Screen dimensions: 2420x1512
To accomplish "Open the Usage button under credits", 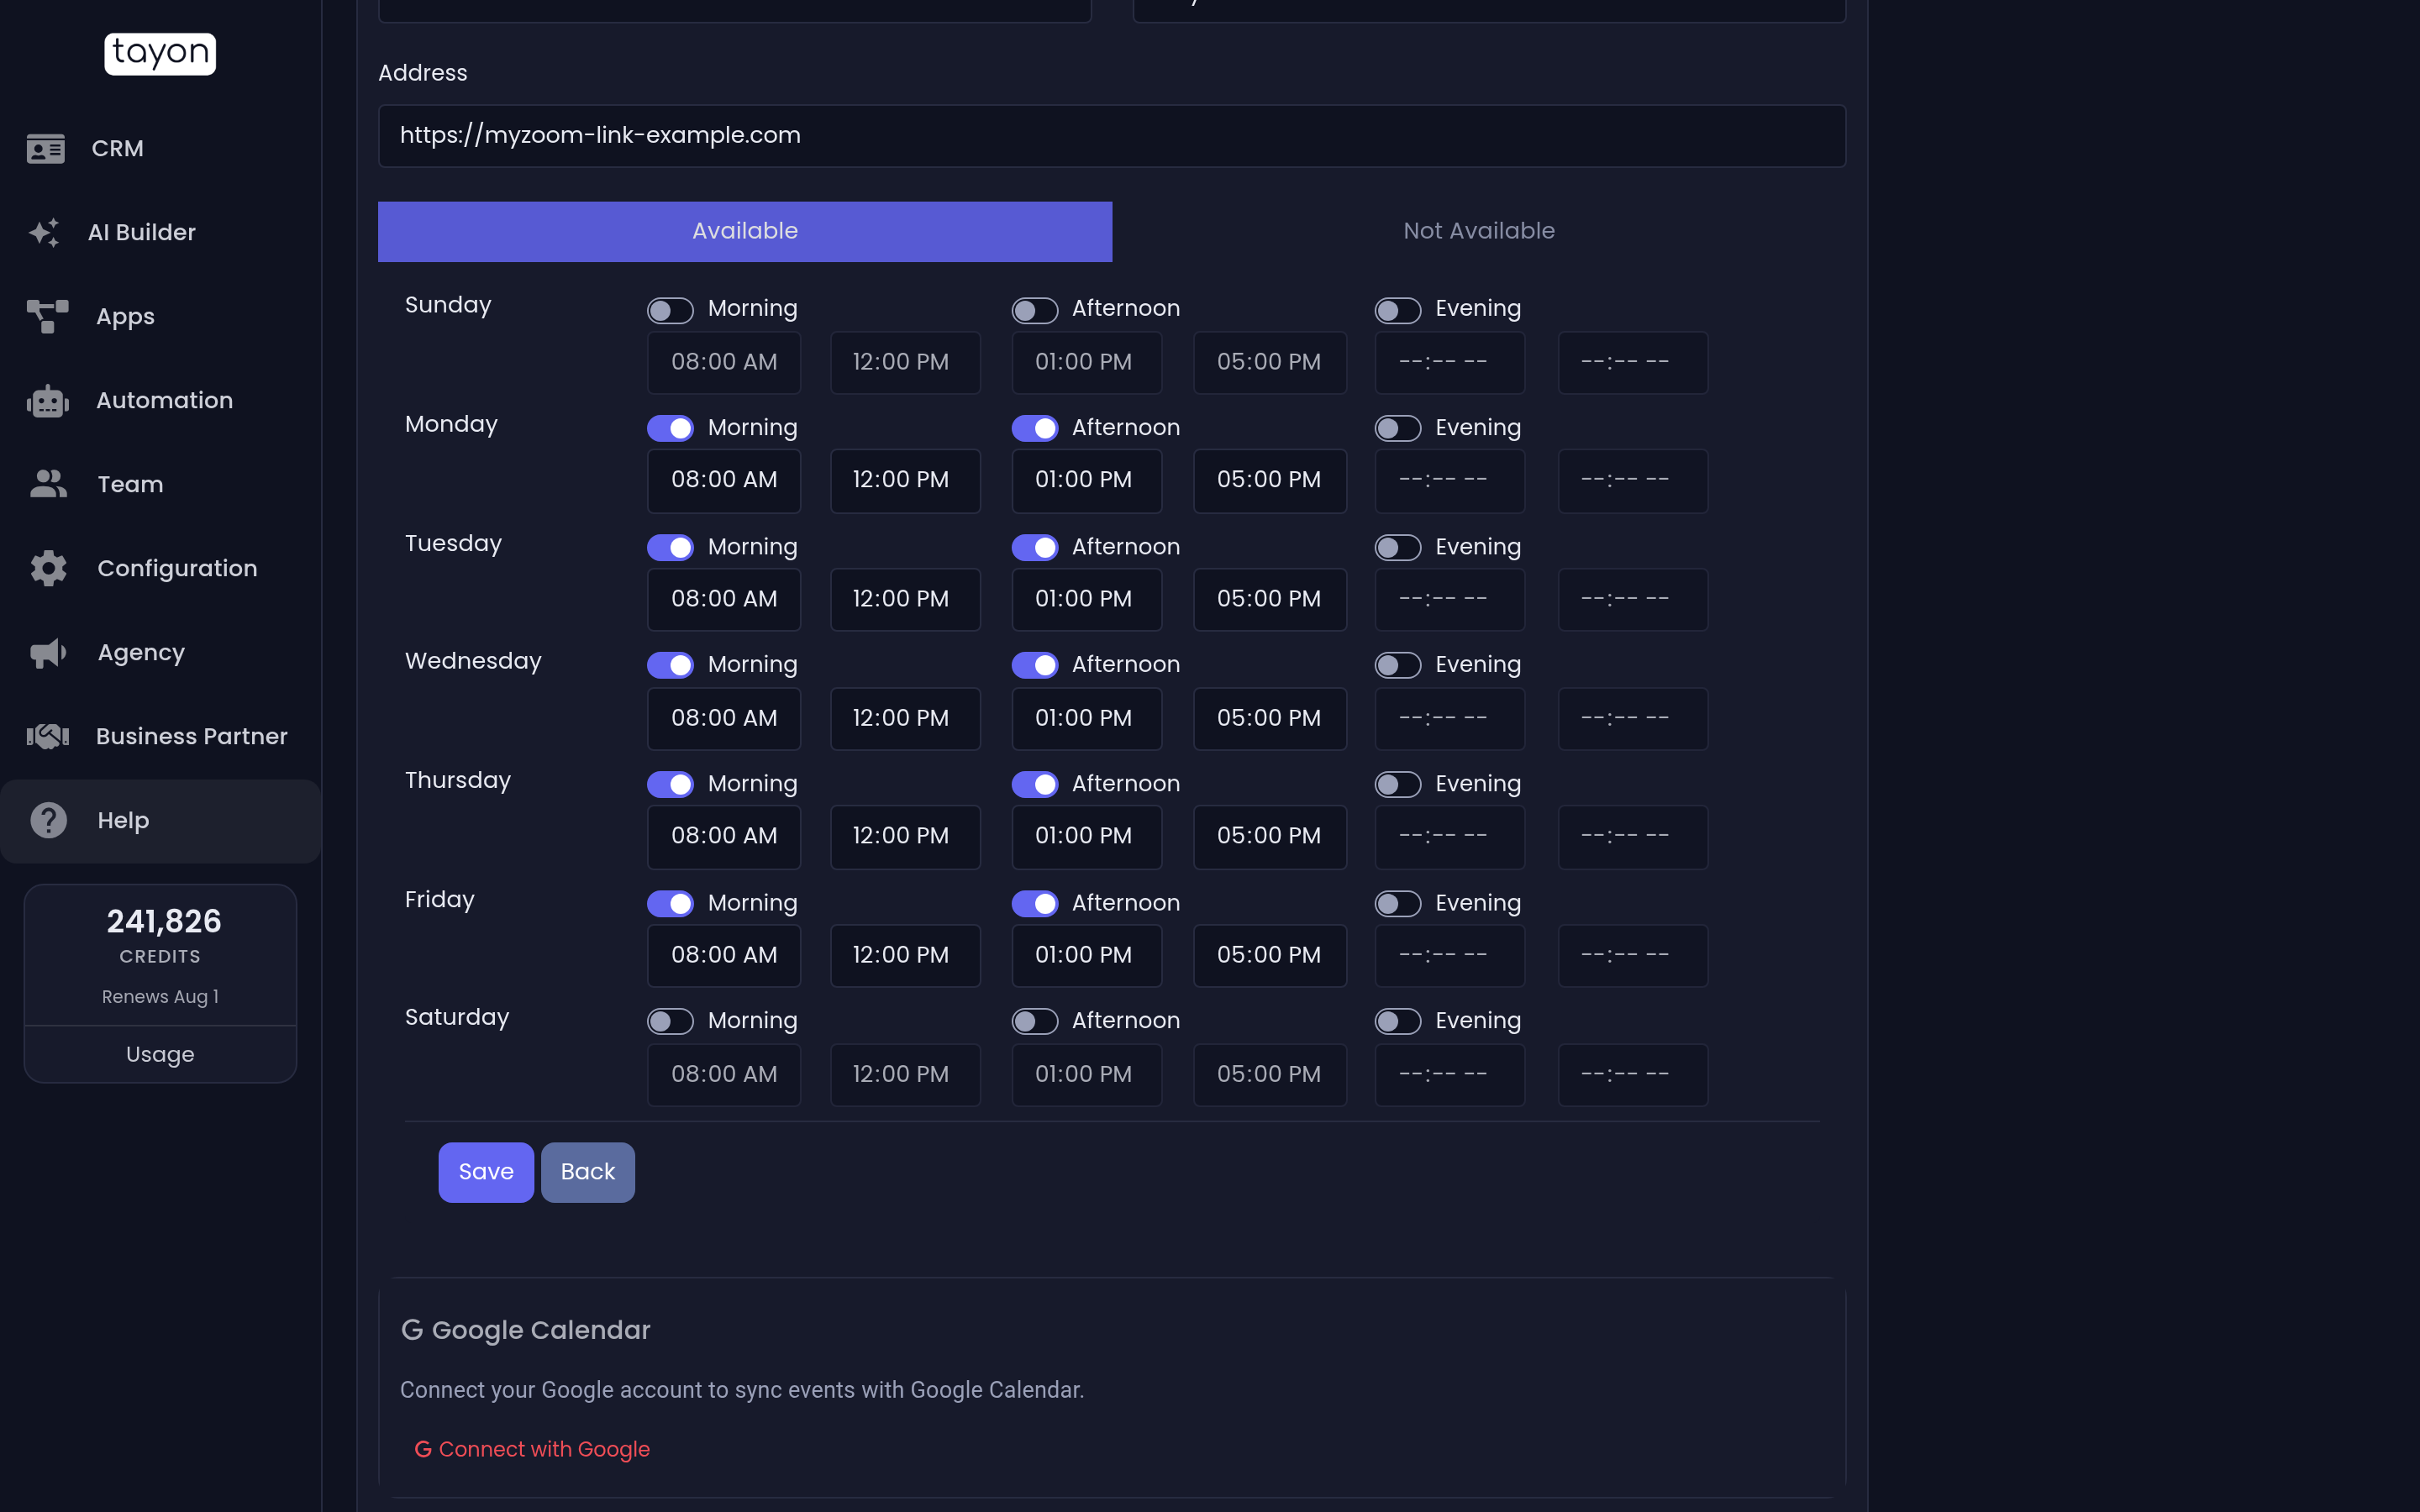I will (160, 1054).
